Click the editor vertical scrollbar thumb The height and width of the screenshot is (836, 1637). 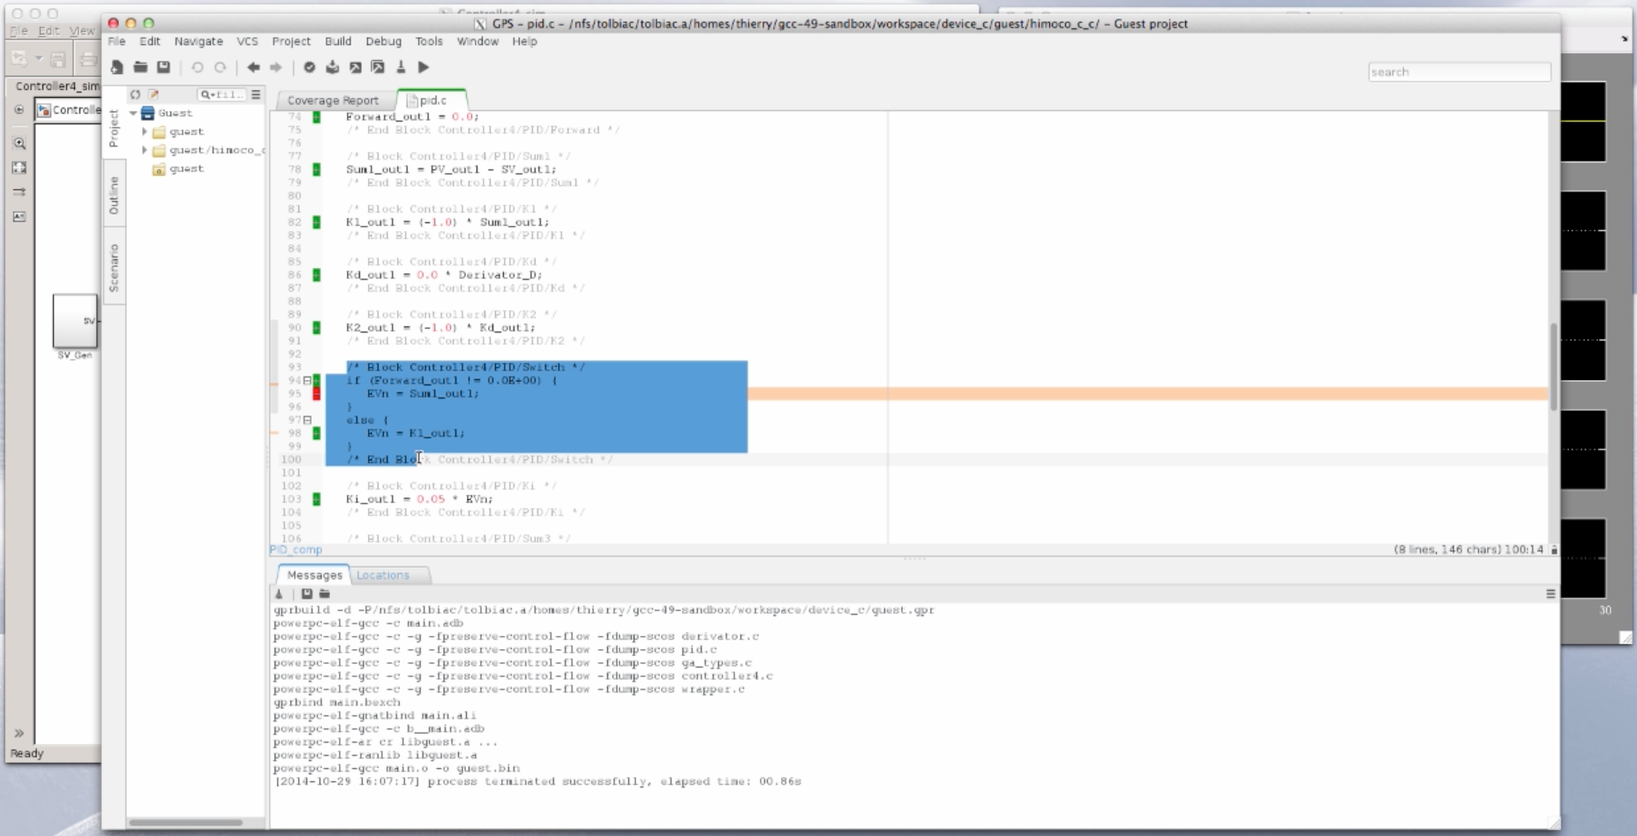1553,367
